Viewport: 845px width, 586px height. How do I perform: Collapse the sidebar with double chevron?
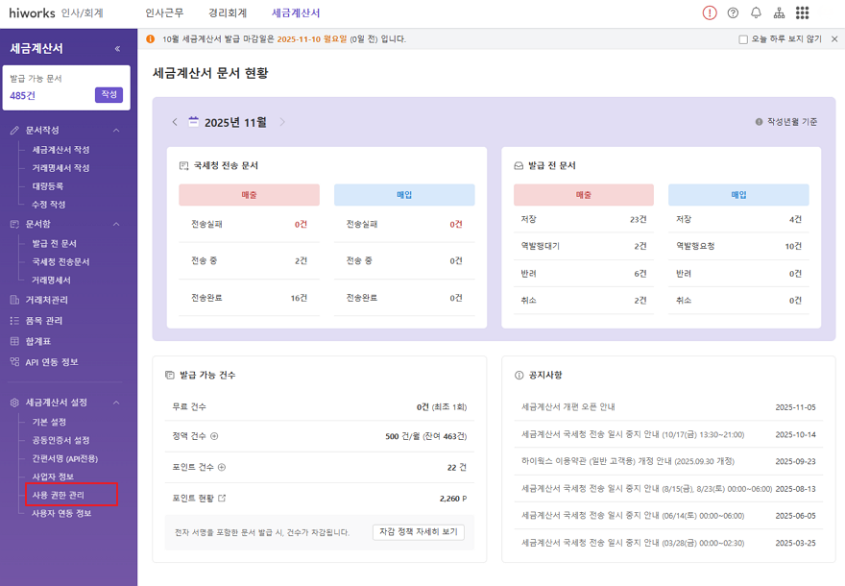point(117,48)
